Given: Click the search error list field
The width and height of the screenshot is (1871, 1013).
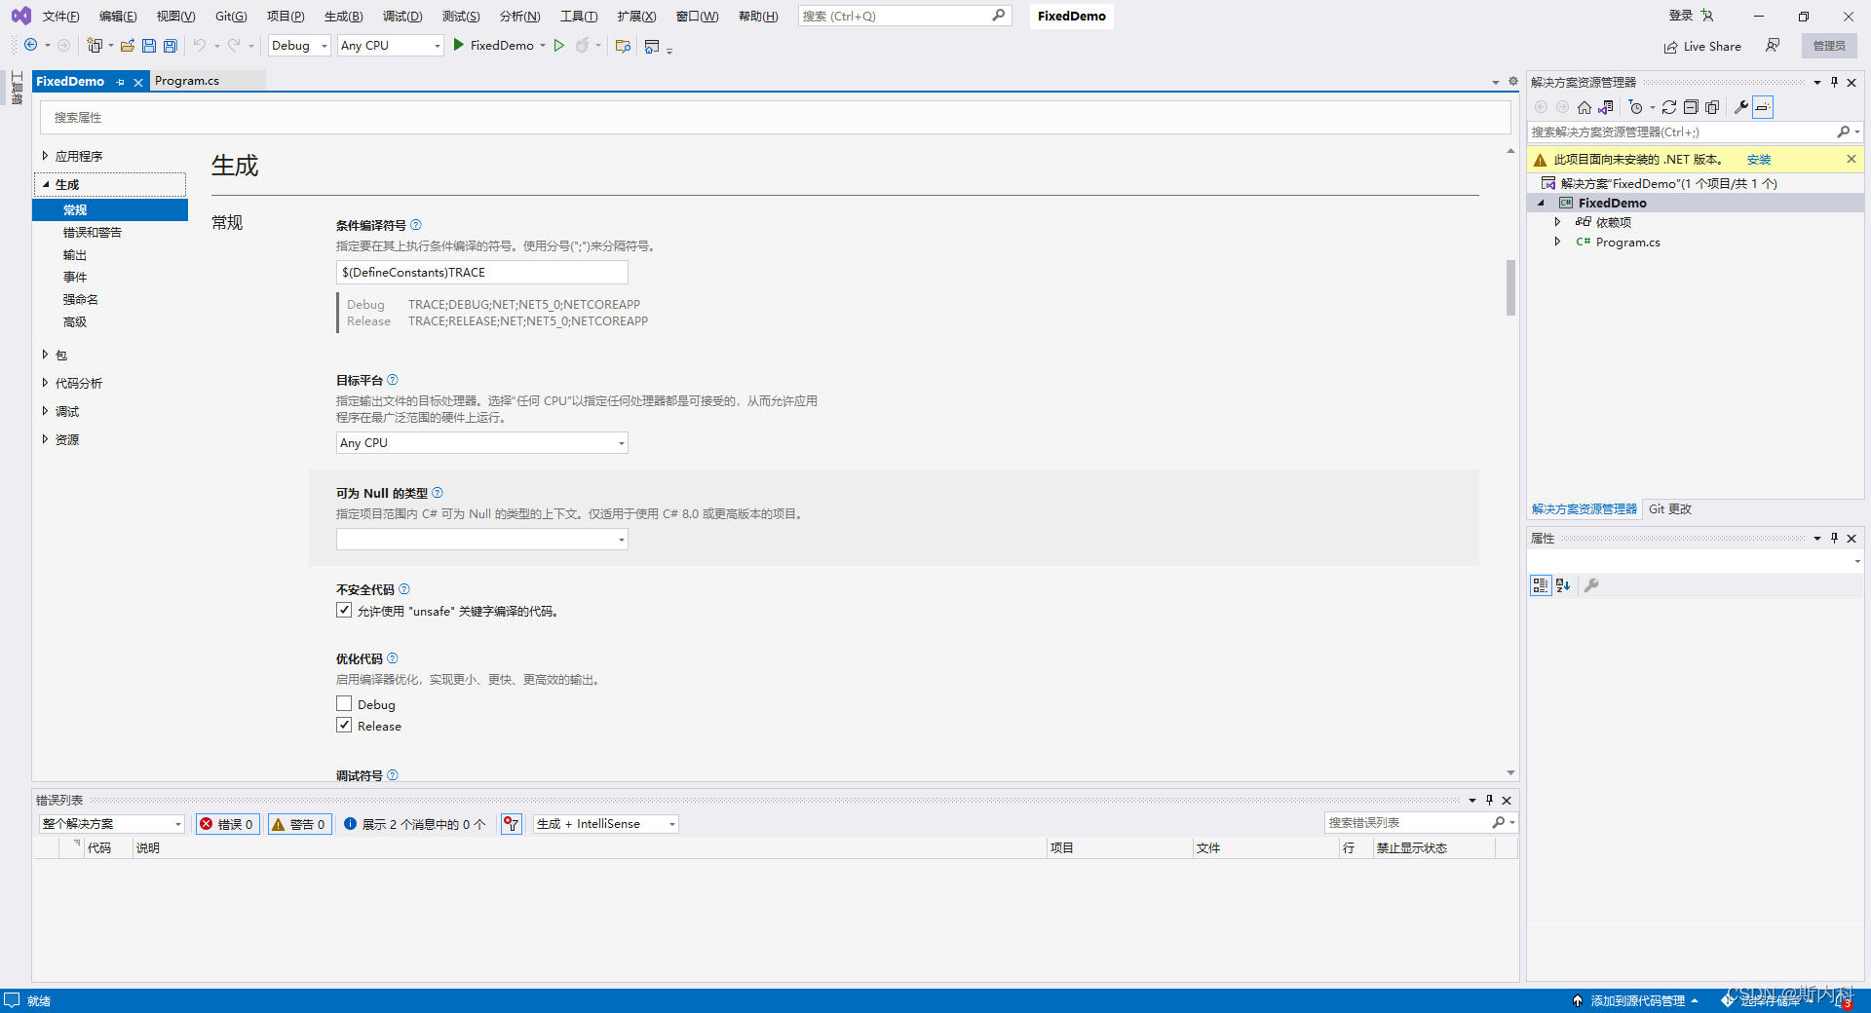Looking at the screenshot, I should pyautogui.click(x=1407, y=823).
